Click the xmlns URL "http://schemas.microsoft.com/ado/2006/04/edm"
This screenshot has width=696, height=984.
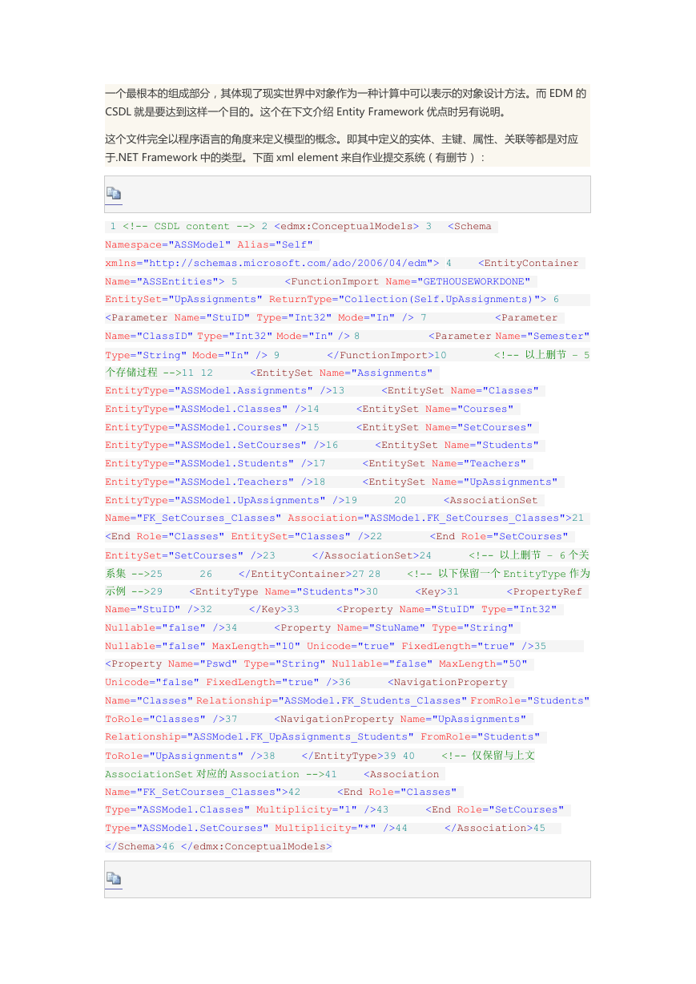(x=288, y=264)
